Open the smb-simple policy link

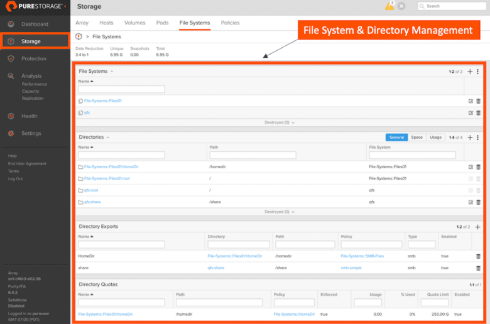pos(351,267)
